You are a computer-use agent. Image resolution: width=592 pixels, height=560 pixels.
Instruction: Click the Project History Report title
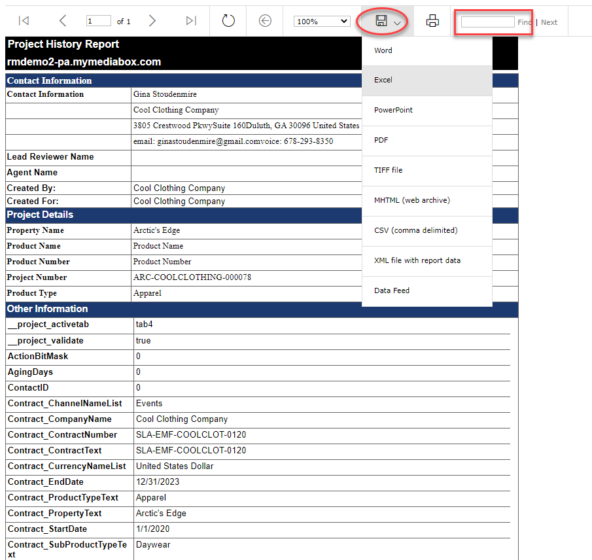[x=63, y=44]
